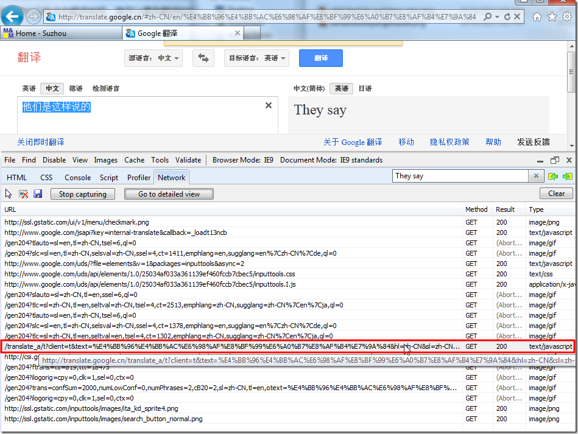
Task: Select 德语 as source language
Action: pyautogui.click(x=76, y=88)
